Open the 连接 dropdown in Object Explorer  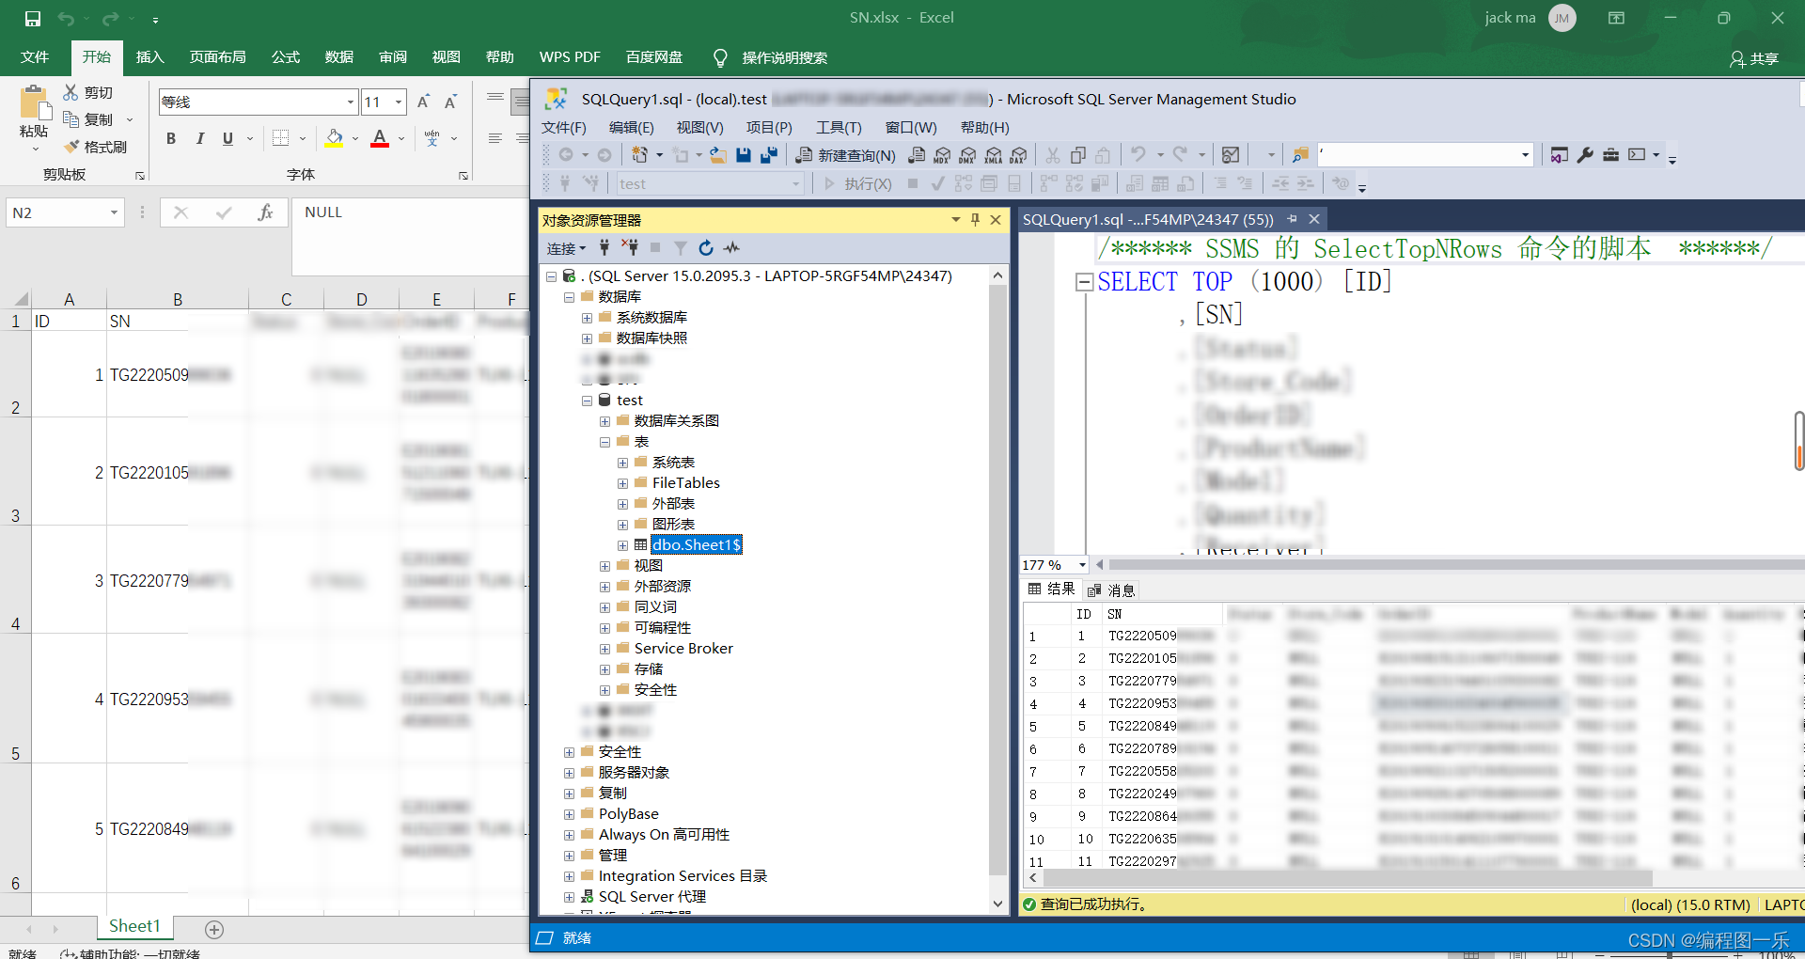[567, 248]
